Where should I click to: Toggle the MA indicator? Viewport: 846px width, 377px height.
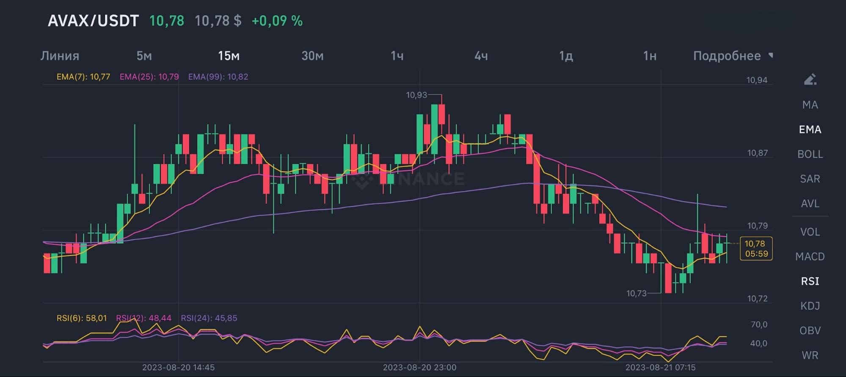(x=810, y=105)
